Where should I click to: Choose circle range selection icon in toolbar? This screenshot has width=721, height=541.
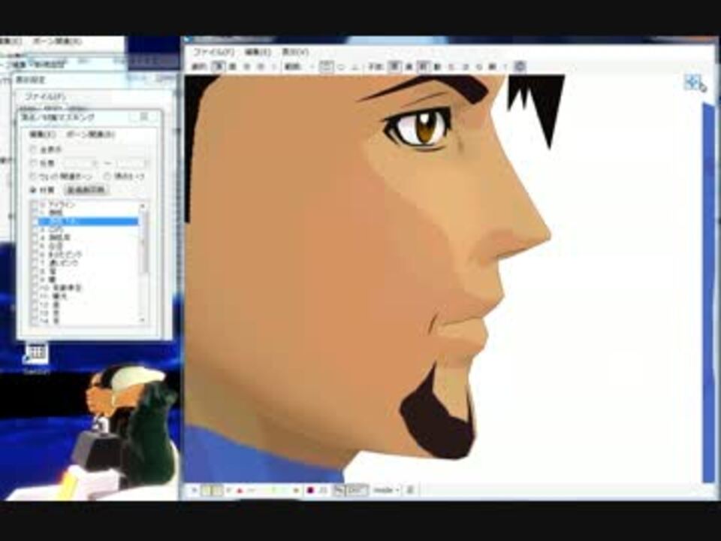coord(341,67)
